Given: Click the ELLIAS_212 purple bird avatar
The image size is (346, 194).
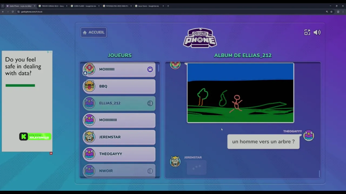Looking at the screenshot, I should (89, 103).
